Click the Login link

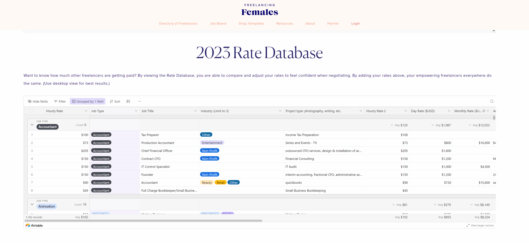[x=356, y=23]
